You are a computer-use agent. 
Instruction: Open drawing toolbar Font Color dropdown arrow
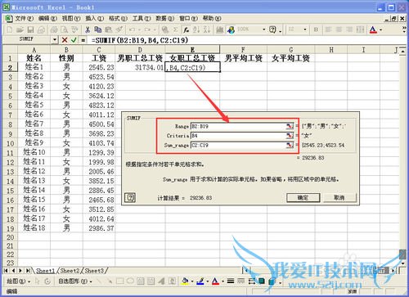click(x=222, y=281)
